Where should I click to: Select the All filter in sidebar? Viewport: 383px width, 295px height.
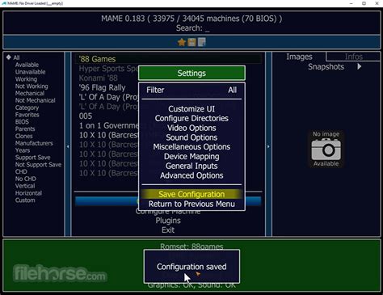click(x=16, y=57)
